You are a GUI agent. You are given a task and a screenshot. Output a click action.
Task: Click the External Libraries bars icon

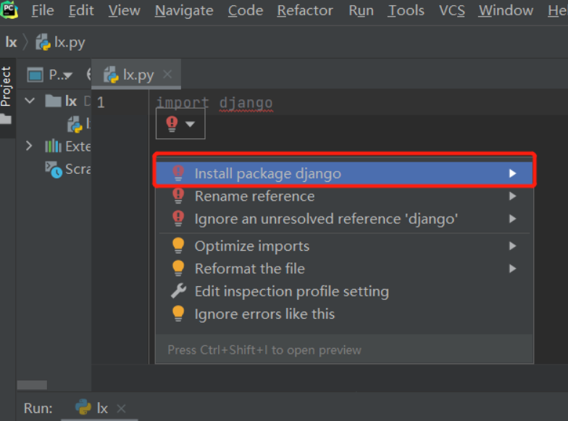(53, 146)
